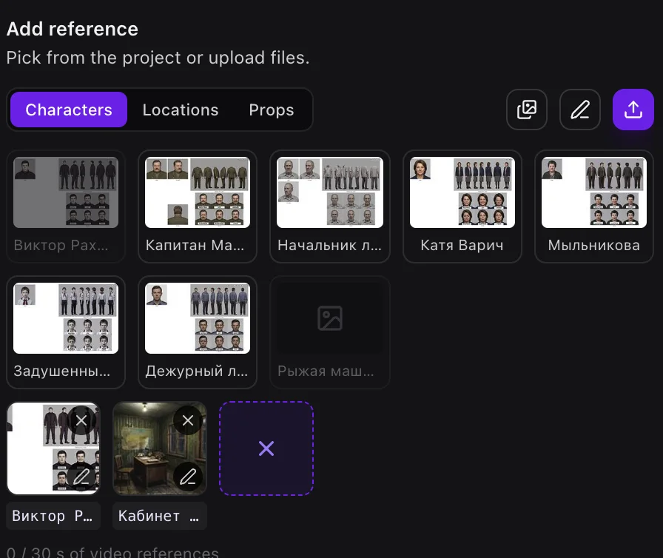Edit the Виктор Р… selected reference
The height and width of the screenshot is (558, 663).
tap(81, 477)
